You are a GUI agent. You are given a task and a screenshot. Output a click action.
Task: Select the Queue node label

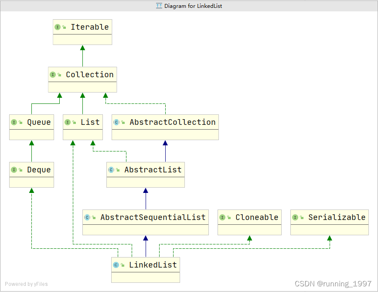tap(39, 122)
